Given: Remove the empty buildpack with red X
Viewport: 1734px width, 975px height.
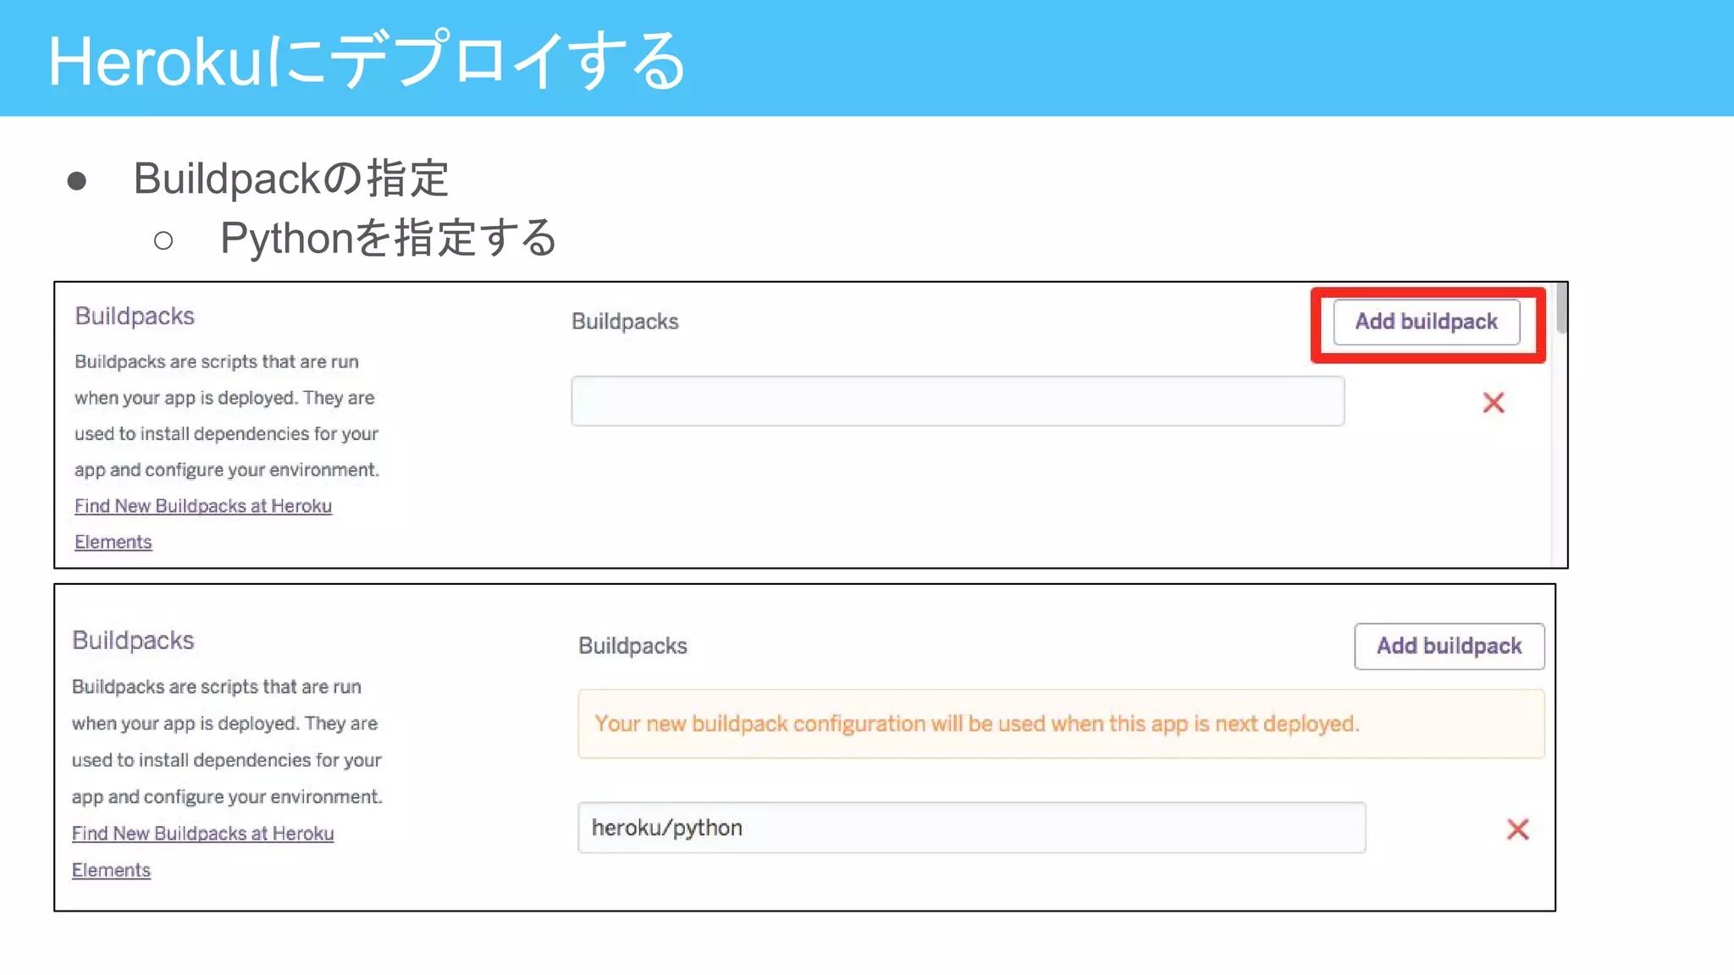Looking at the screenshot, I should [1494, 403].
